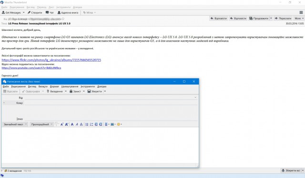Click the outdent text icon

click(x=96, y=124)
